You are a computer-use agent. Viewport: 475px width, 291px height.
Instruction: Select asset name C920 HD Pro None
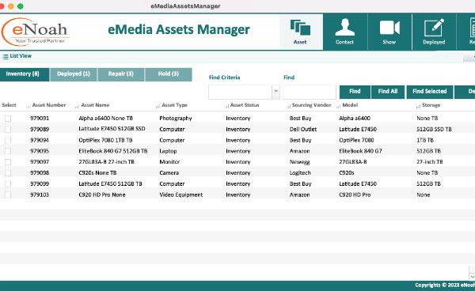pos(102,195)
